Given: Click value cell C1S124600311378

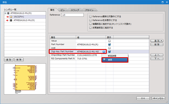Looking at the screenshot, I should (89, 55).
